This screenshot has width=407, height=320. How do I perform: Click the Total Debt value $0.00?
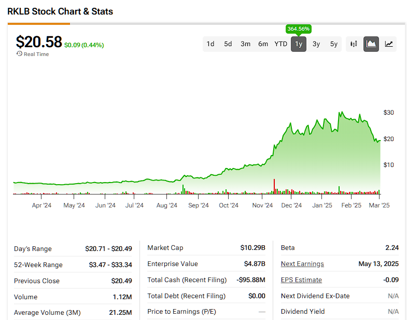pos(257,296)
